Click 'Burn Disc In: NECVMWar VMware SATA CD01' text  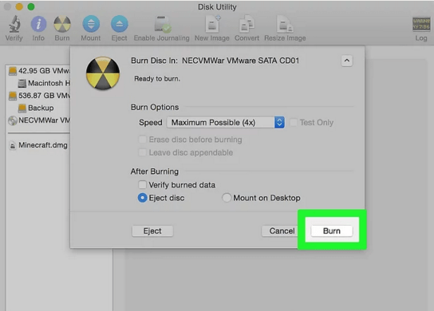(x=215, y=61)
